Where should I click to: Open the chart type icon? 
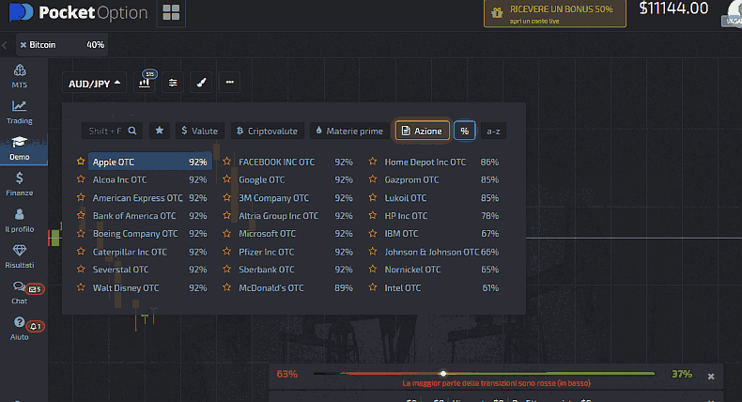point(145,83)
